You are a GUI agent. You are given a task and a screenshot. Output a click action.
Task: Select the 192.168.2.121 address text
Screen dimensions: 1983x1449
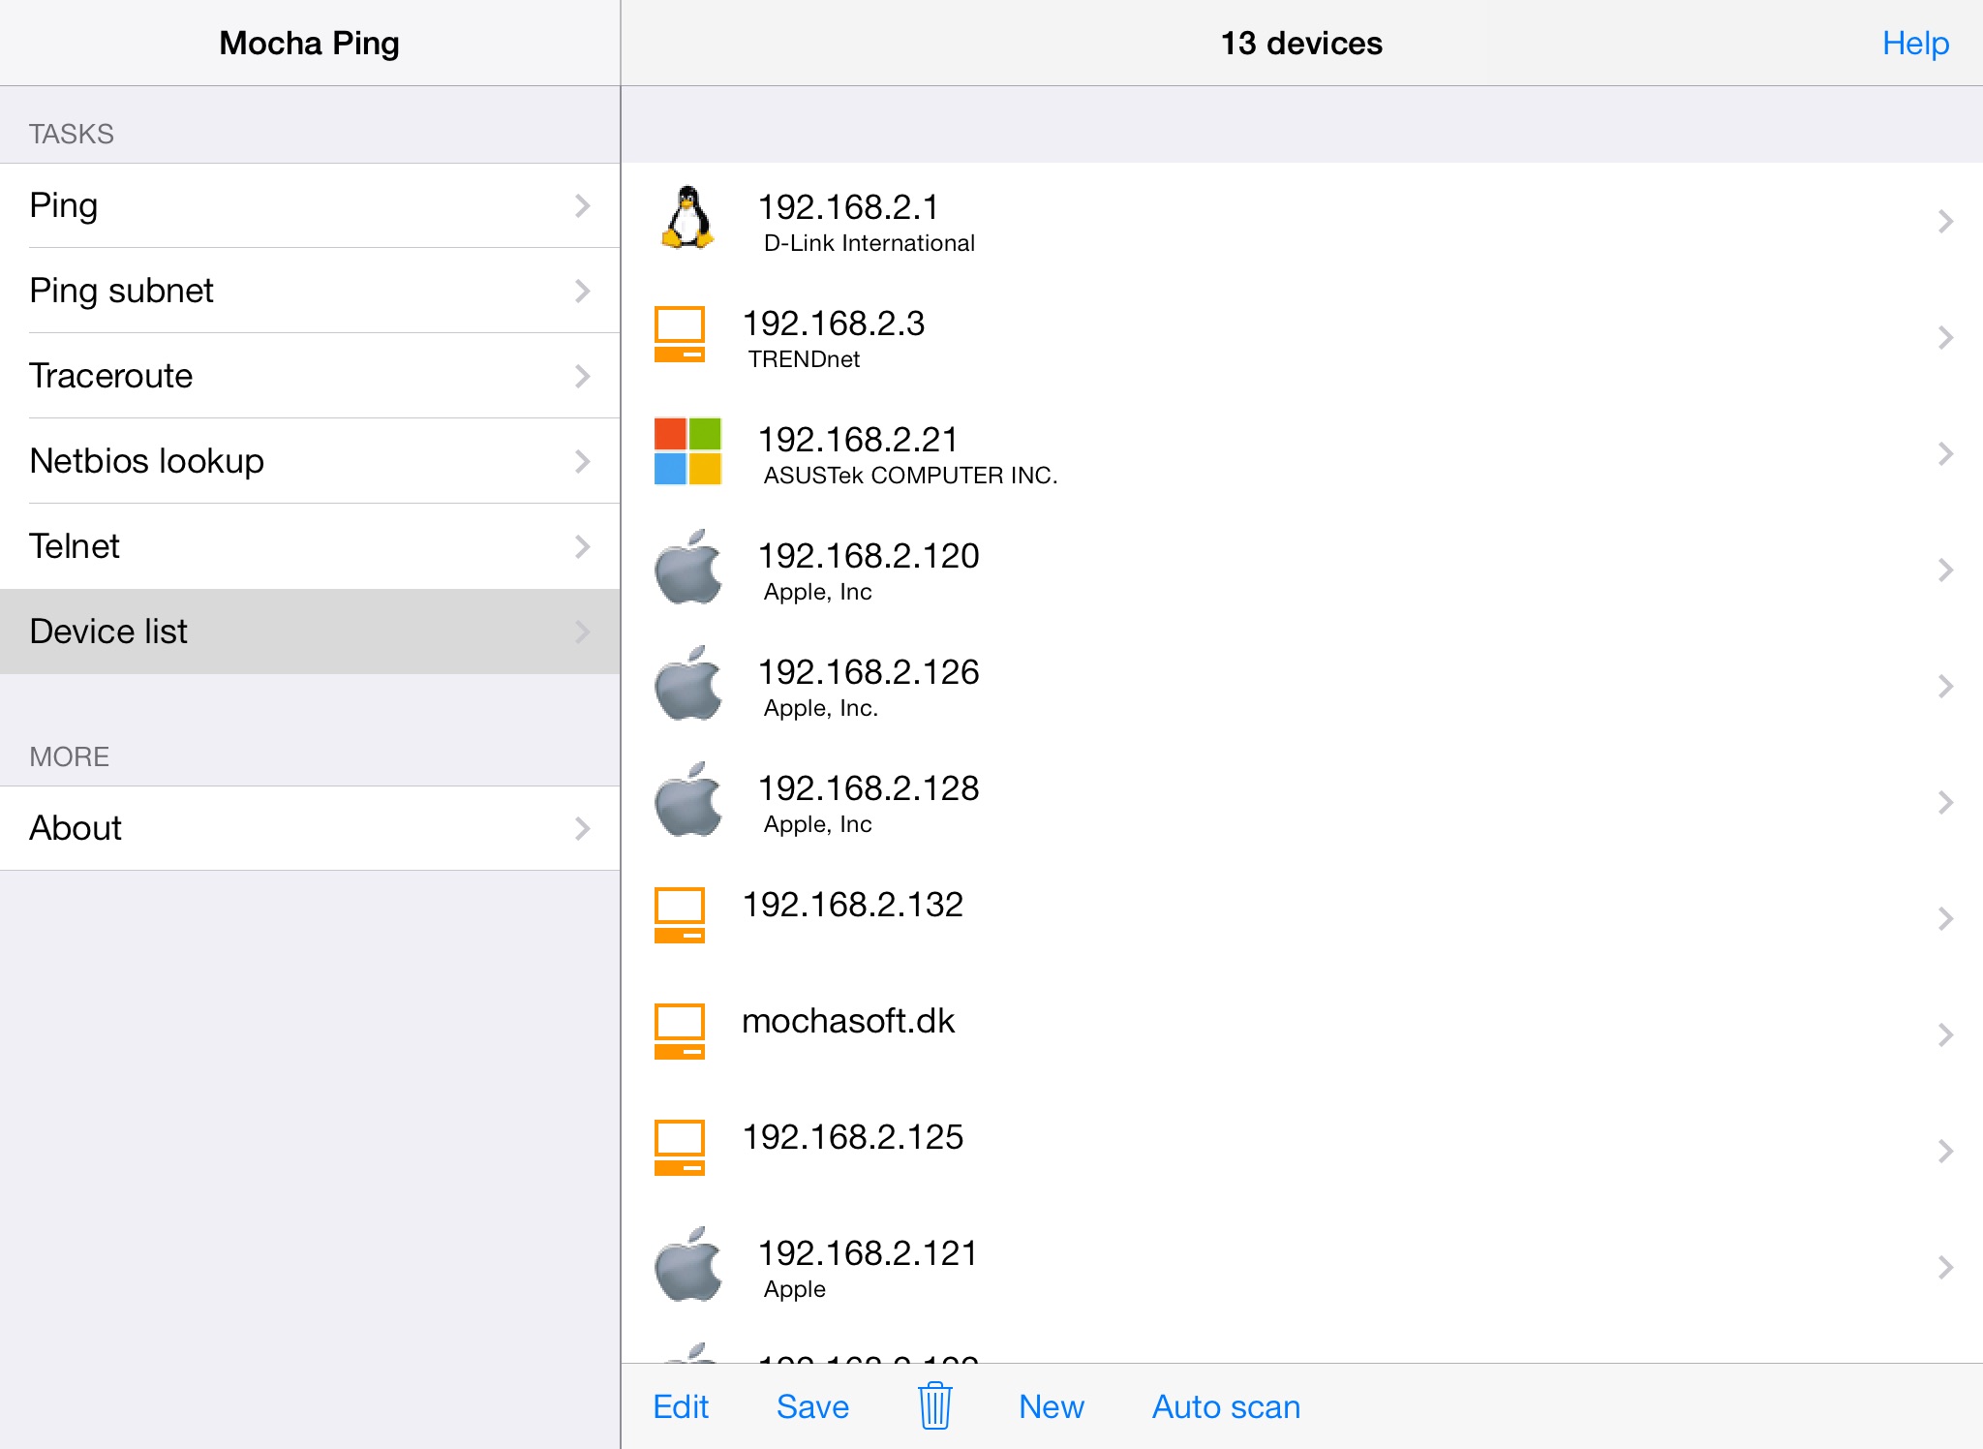868,1253
